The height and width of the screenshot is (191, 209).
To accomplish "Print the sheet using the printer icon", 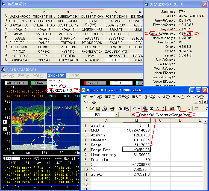I will [112, 109].
